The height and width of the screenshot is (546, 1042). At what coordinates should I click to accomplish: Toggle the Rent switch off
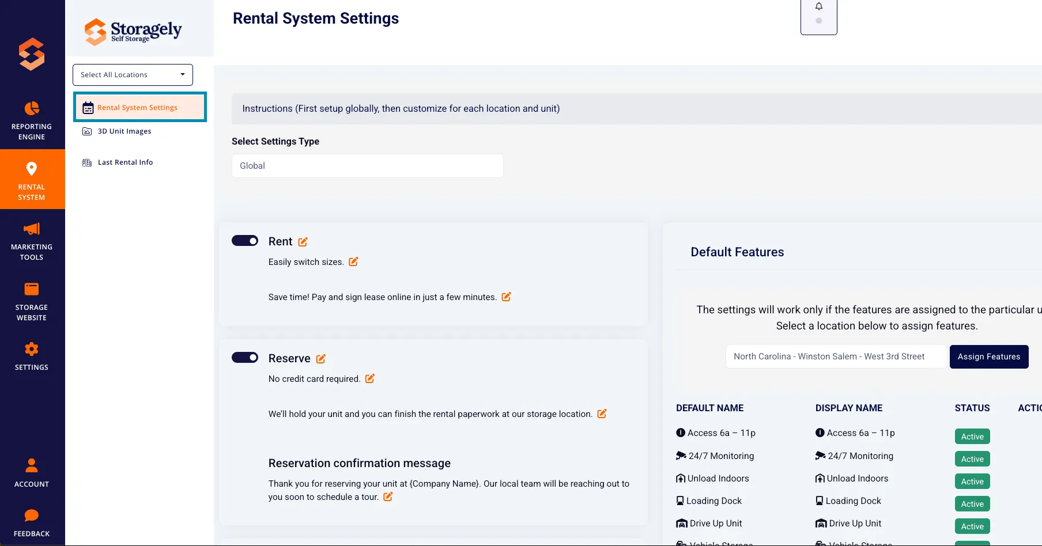point(245,241)
